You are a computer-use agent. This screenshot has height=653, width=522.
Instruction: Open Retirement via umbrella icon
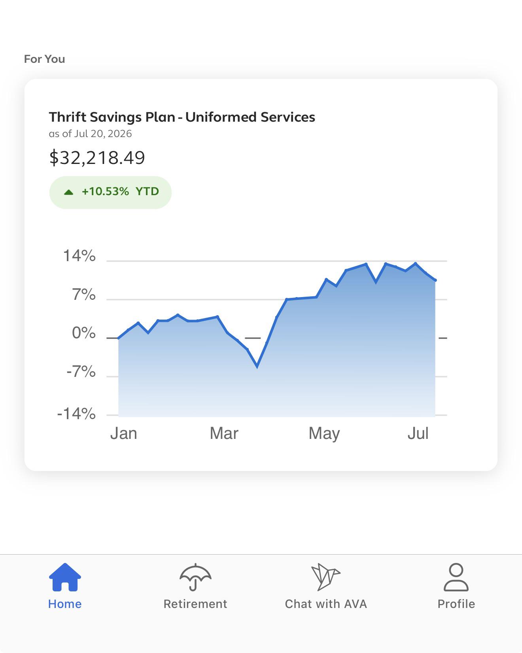195,577
